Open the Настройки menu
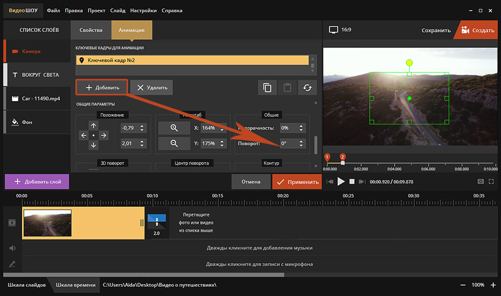The width and height of the screenshot is (501, 296). pos(144,10)
